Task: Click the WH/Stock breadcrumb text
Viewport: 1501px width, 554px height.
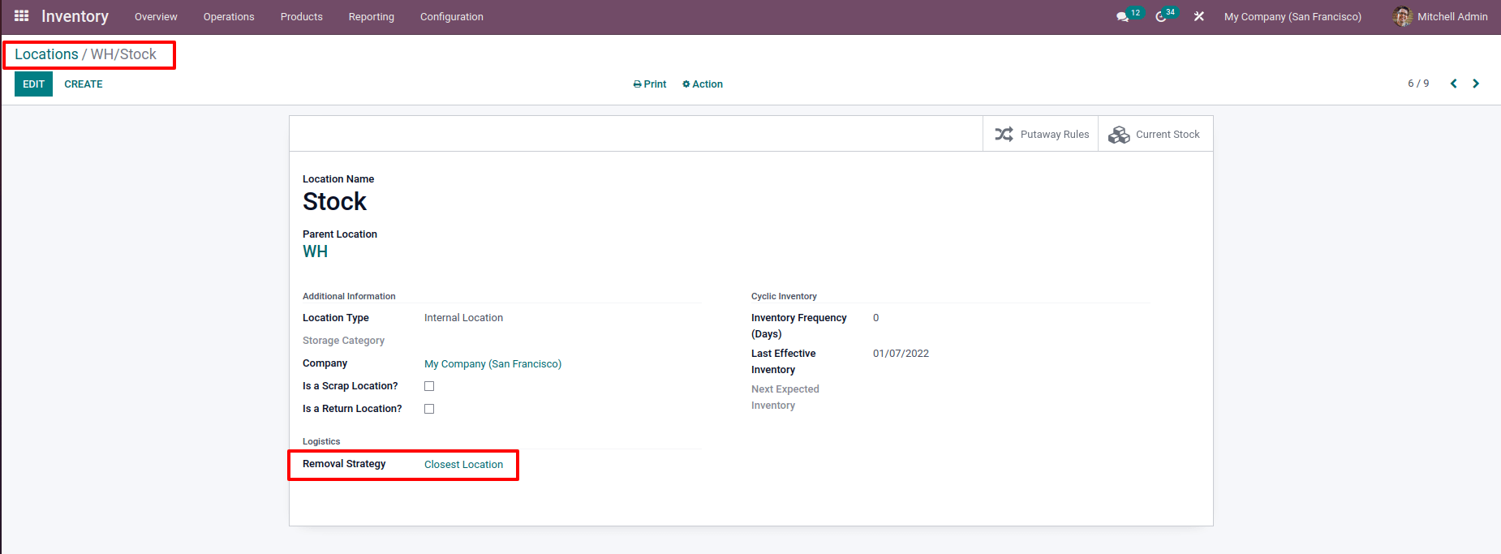Action: (x=123, y=54)
